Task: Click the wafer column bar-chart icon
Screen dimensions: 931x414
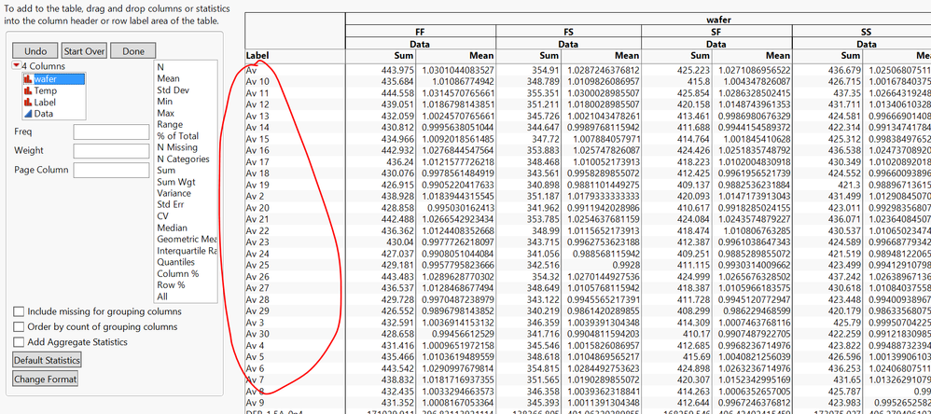Action: (27, 79)
